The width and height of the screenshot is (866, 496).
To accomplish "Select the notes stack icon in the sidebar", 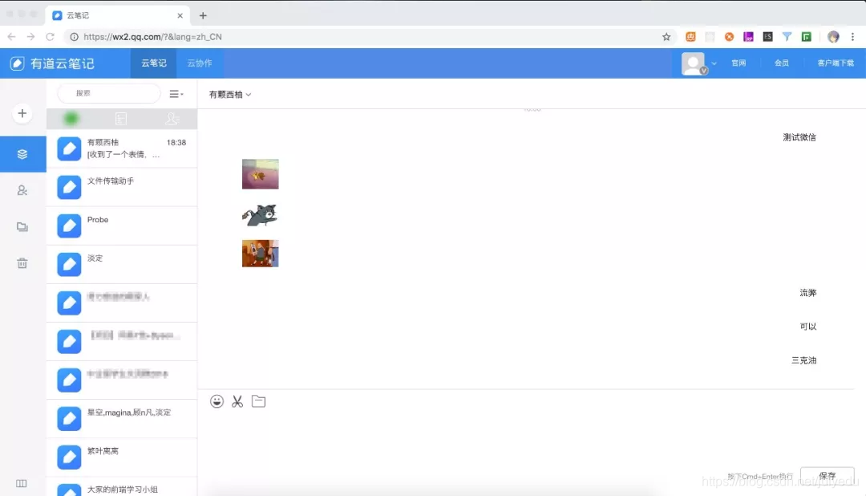I will [x=22, y=153].
